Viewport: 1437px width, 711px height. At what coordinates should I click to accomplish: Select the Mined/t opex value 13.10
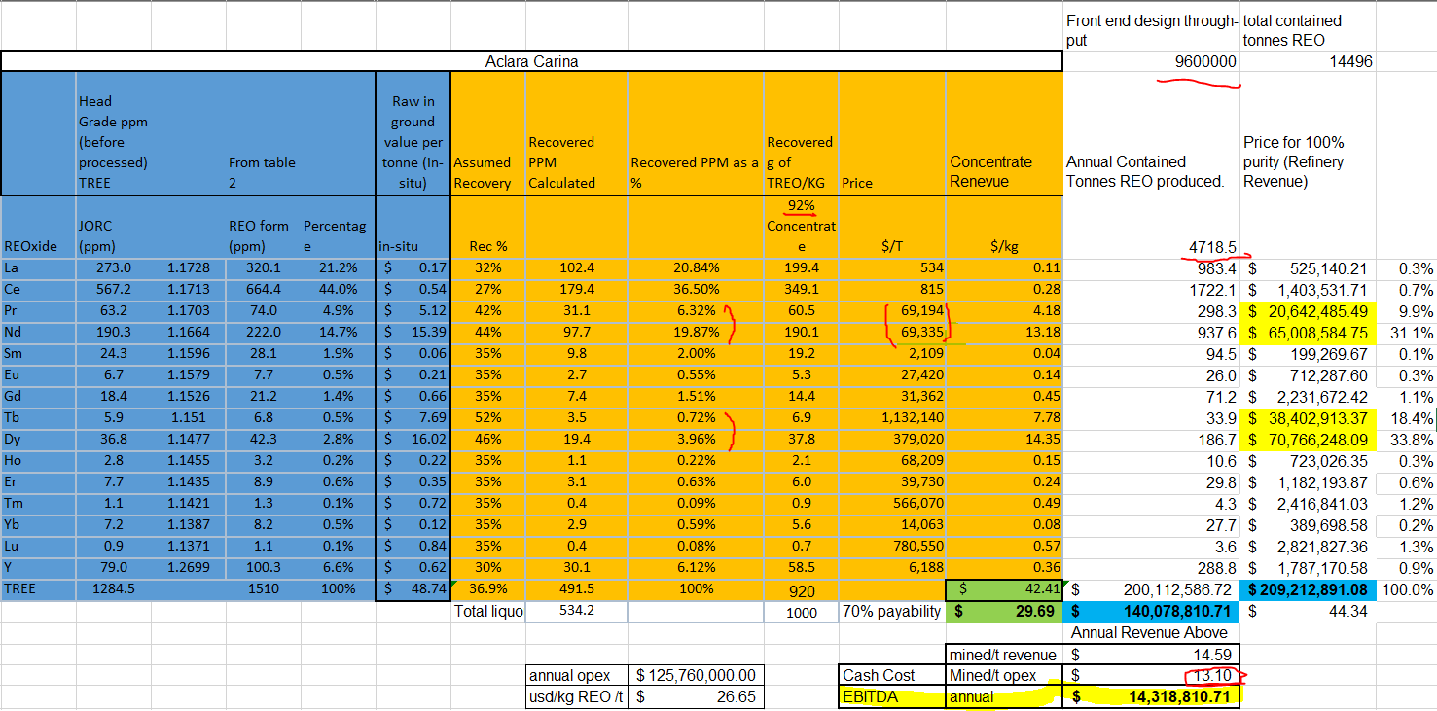(x=1152, y=675)
